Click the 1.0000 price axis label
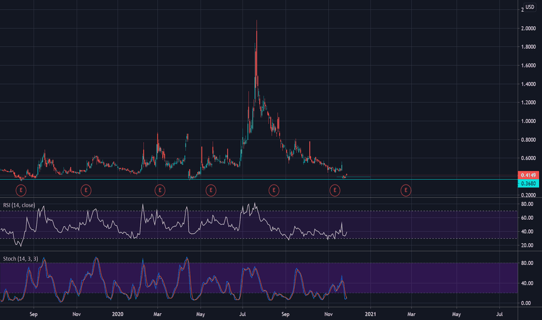This screenshot has width=542, height=320. point(529,121)
